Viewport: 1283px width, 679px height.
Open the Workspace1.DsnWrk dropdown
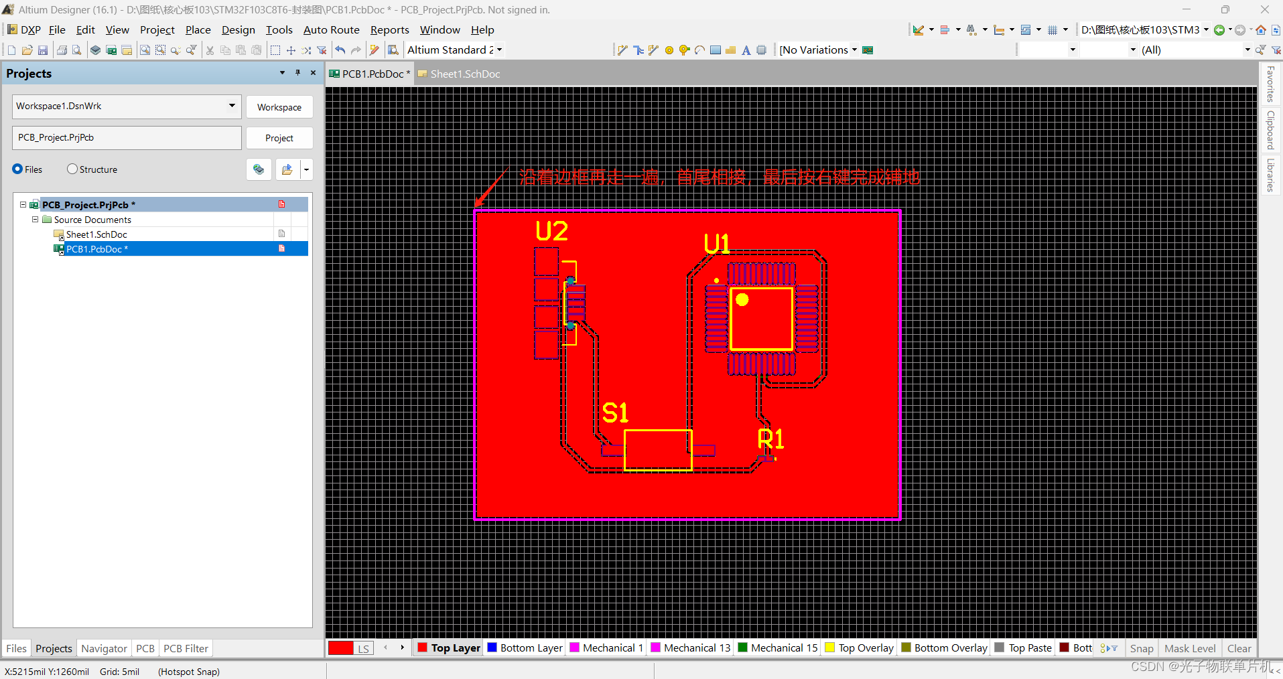[x=232, y=106]
